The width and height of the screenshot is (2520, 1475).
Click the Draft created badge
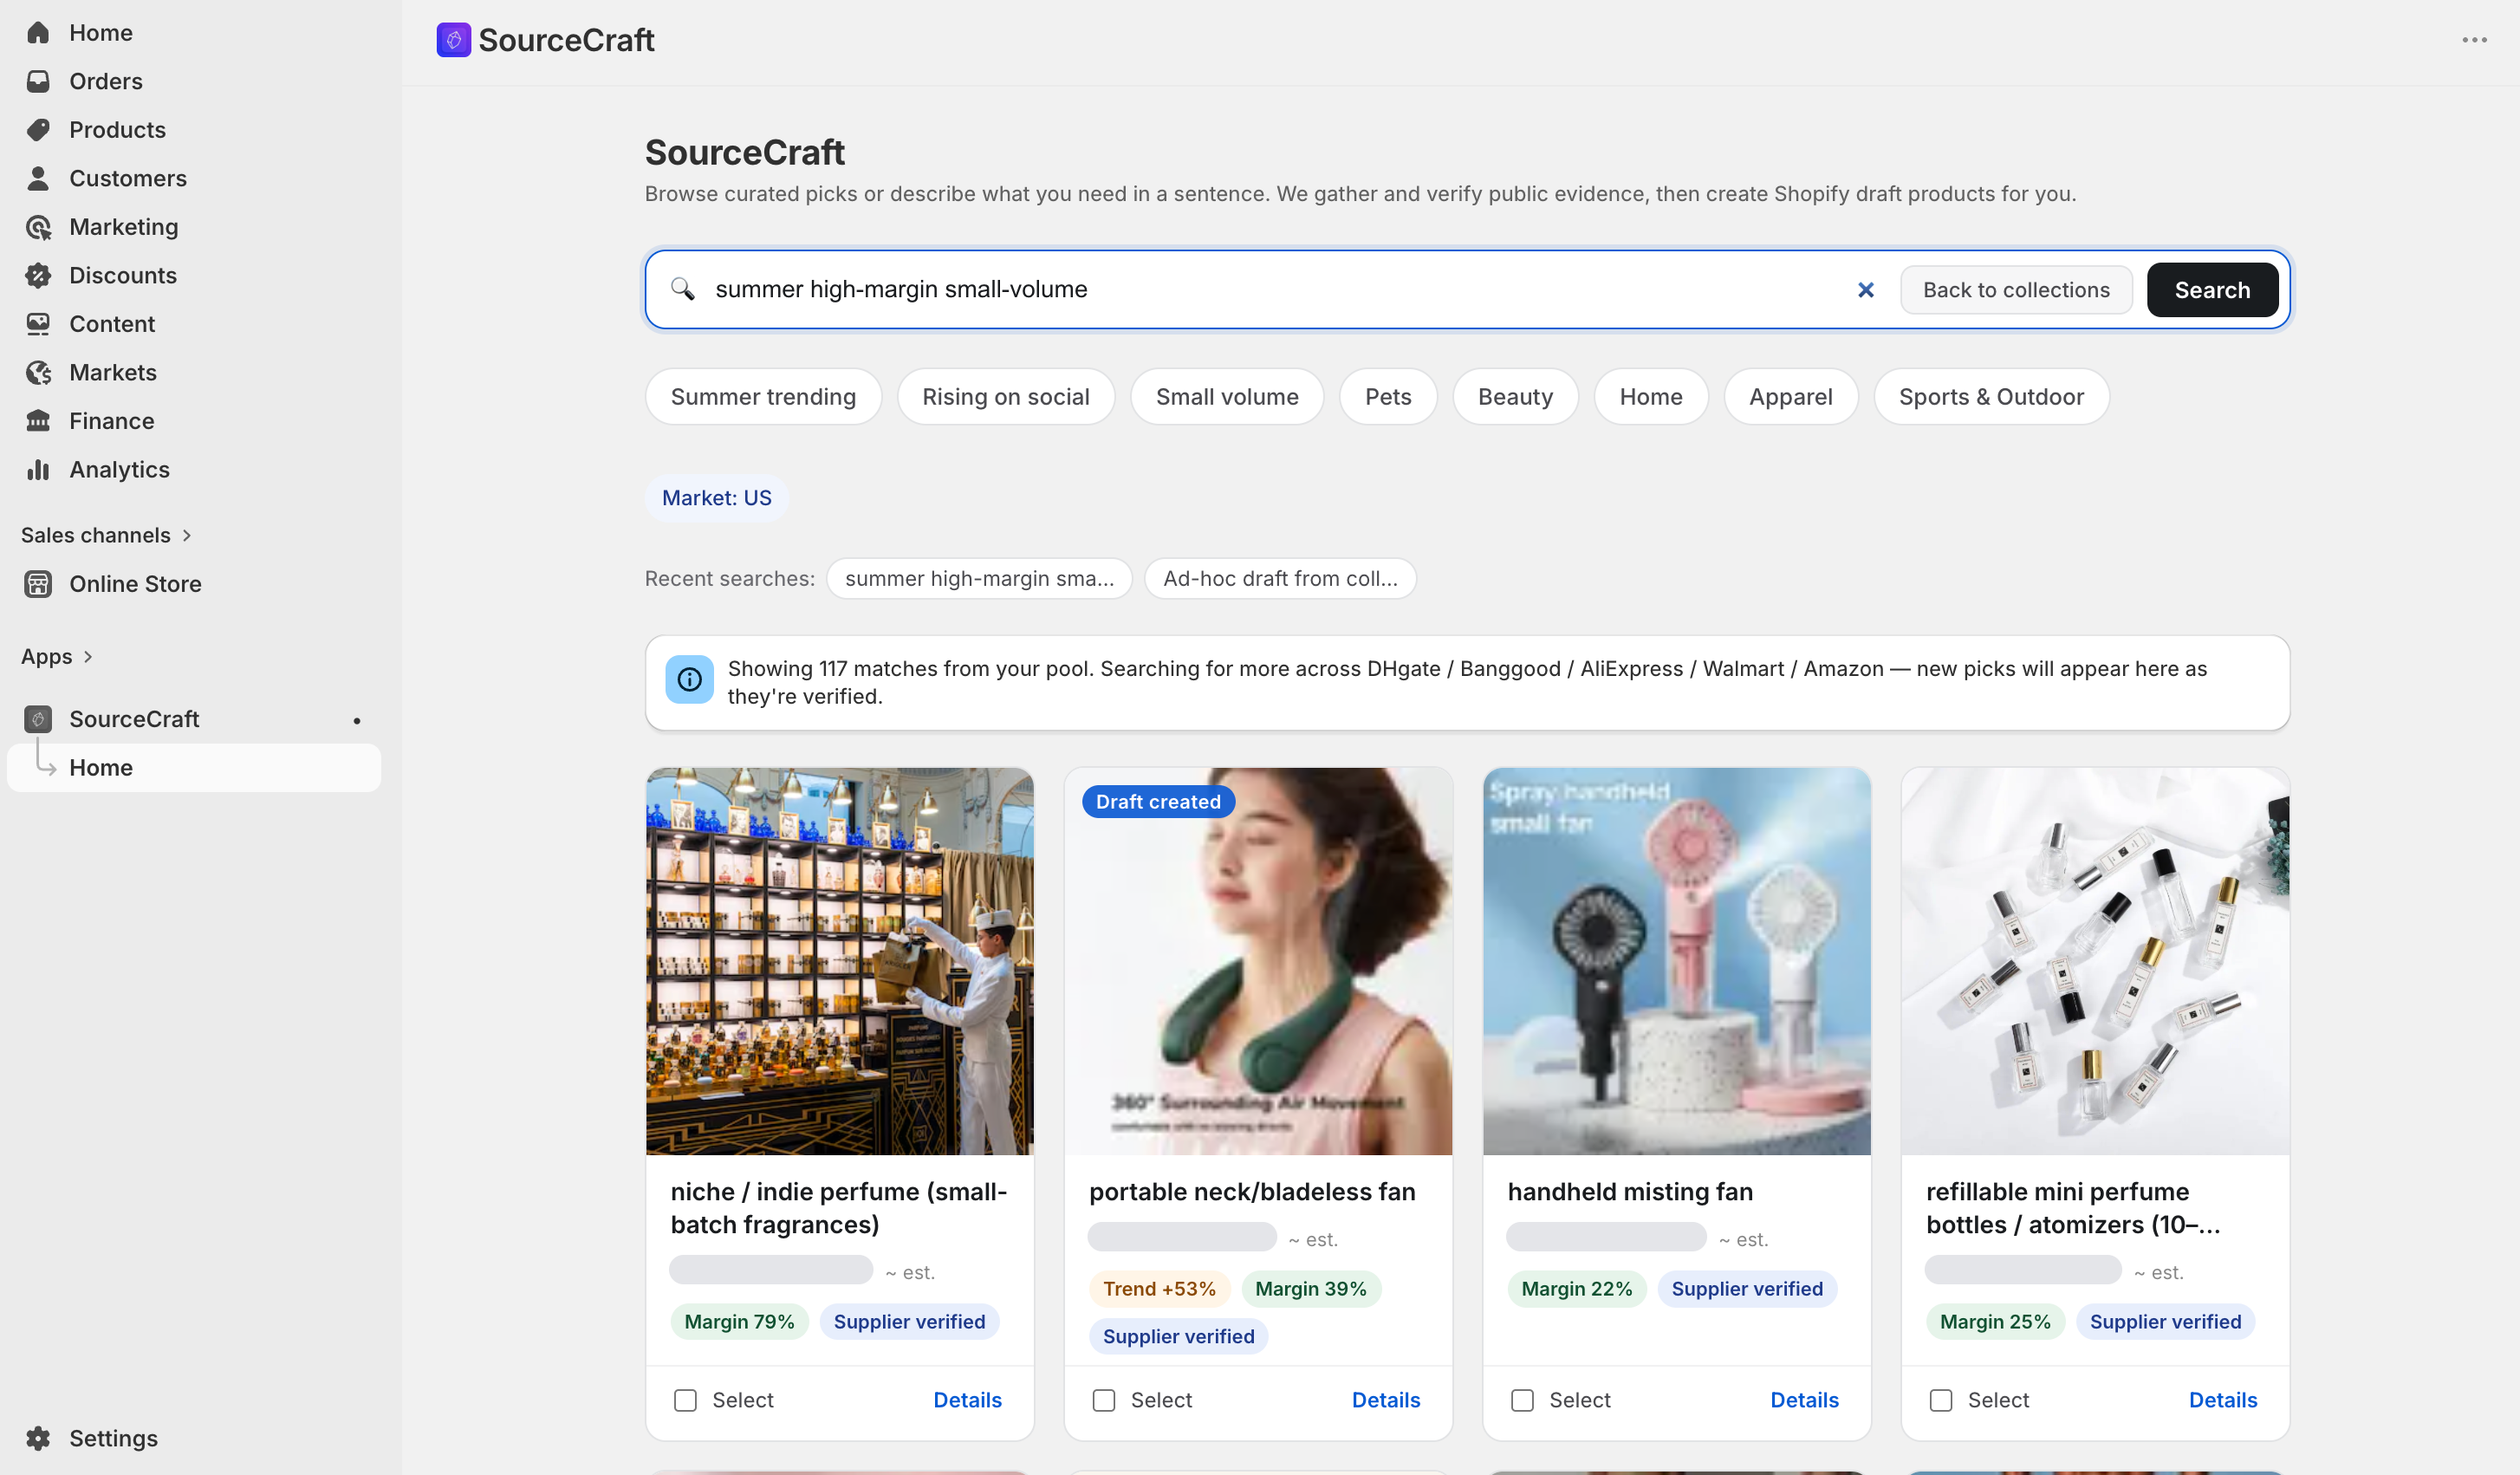pos(1158,802)
